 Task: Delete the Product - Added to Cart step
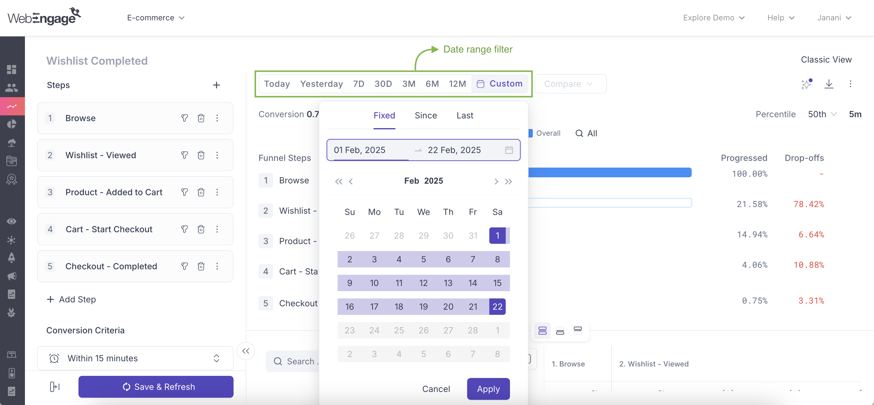coord(201,192)
